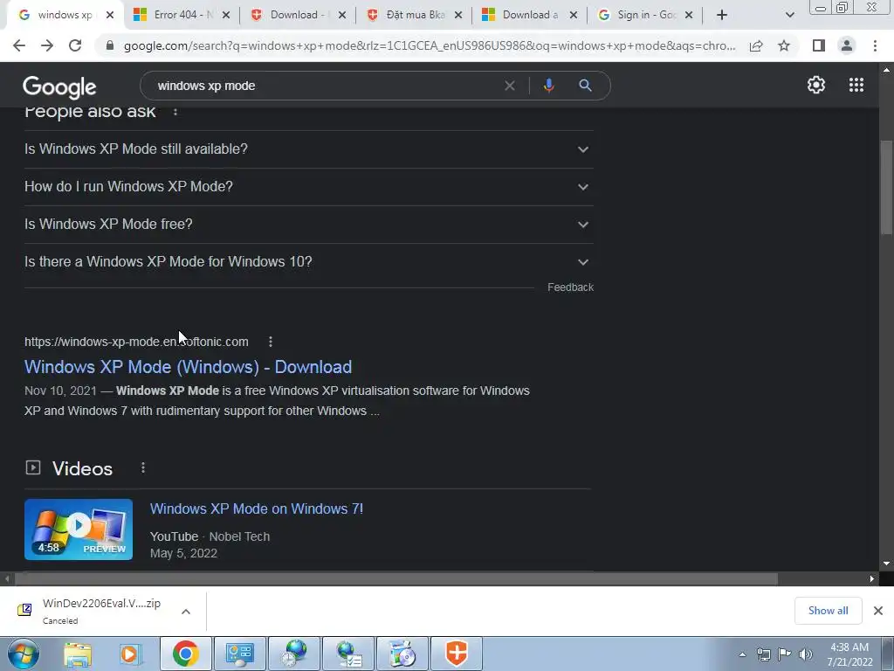The image size is (894, 671).
Task: Click into the 'windows xp mode' search field
Action: point(325,86)
